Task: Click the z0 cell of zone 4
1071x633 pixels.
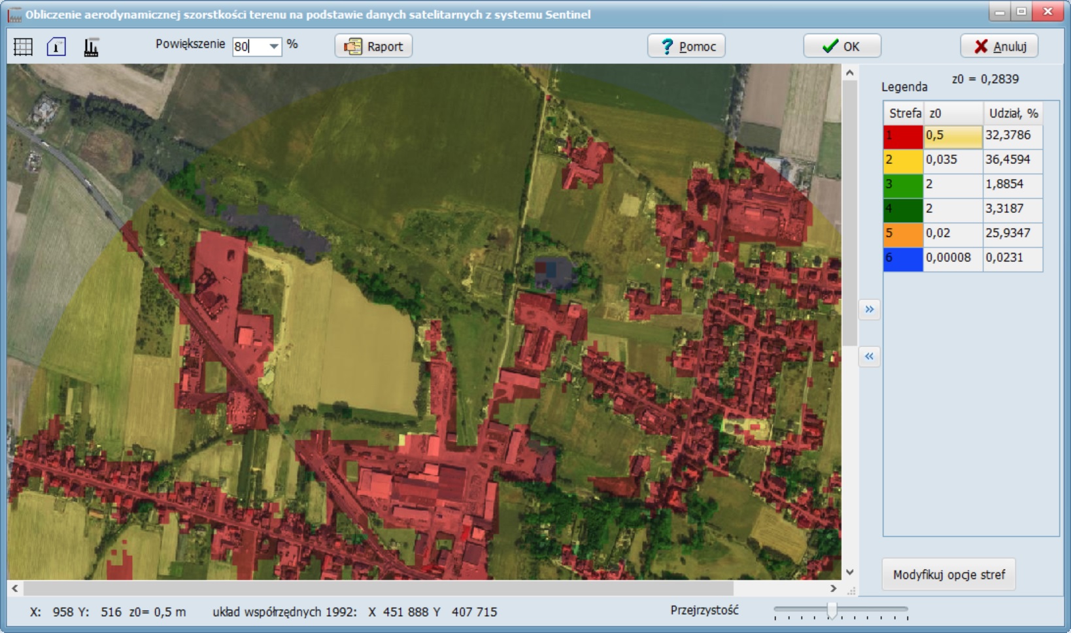Action: (x=953, y=210)
